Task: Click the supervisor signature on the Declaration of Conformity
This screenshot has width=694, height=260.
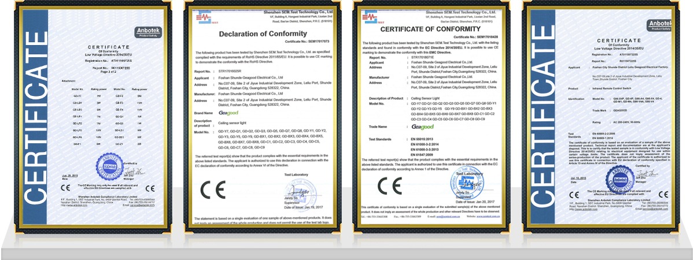Action: tap(298, 190)
